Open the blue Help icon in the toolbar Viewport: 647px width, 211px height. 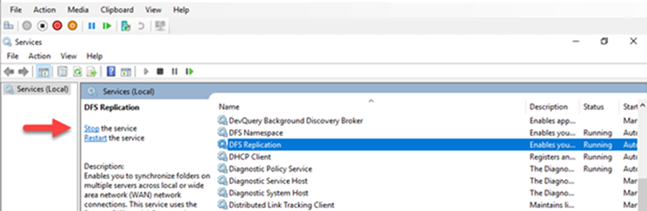pos(110,72)
